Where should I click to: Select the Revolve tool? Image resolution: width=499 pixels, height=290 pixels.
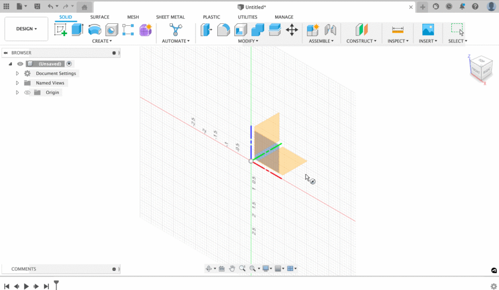95,30
